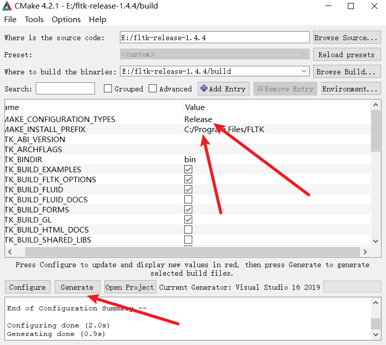Click the Browse Build button

[x=347, y=71]
